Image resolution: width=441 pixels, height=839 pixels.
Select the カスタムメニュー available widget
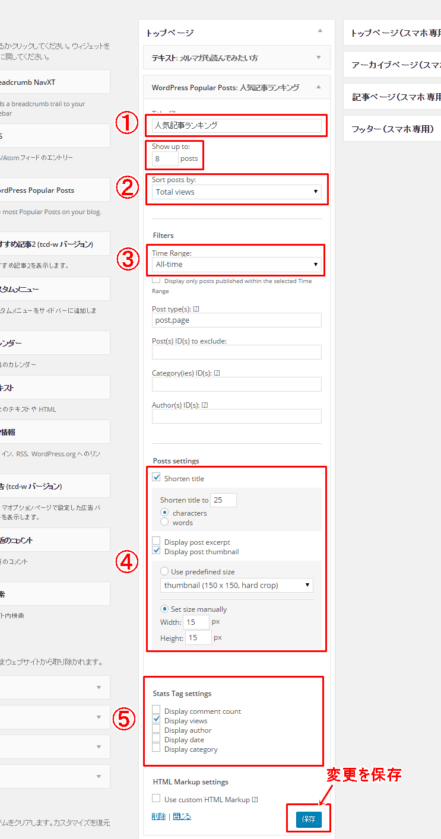(55, 289)
